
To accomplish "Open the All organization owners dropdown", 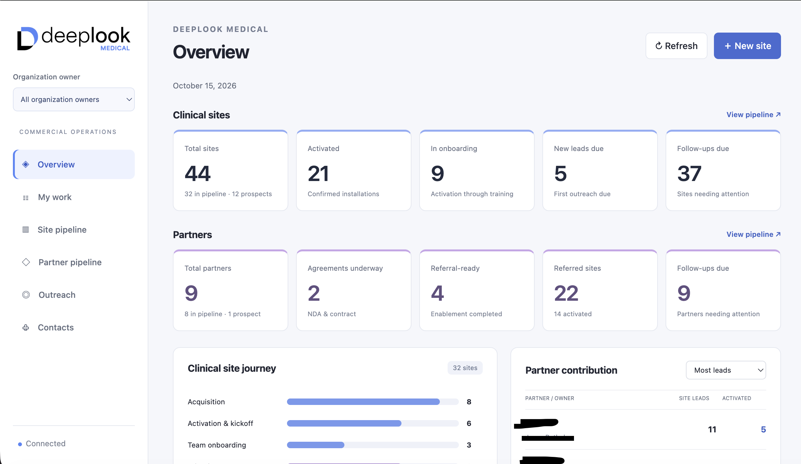I will click(74, 99).
